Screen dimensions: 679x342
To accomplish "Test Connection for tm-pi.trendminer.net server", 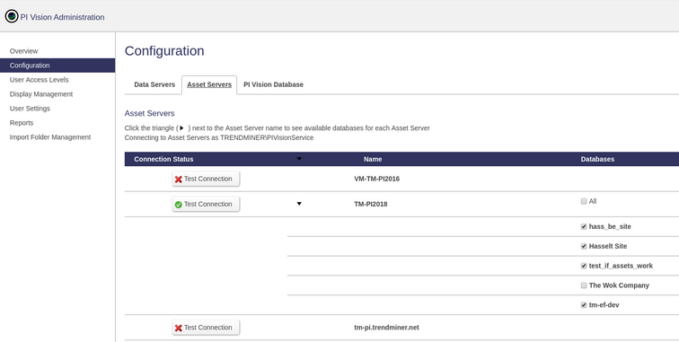I will (x=206, y=328).
